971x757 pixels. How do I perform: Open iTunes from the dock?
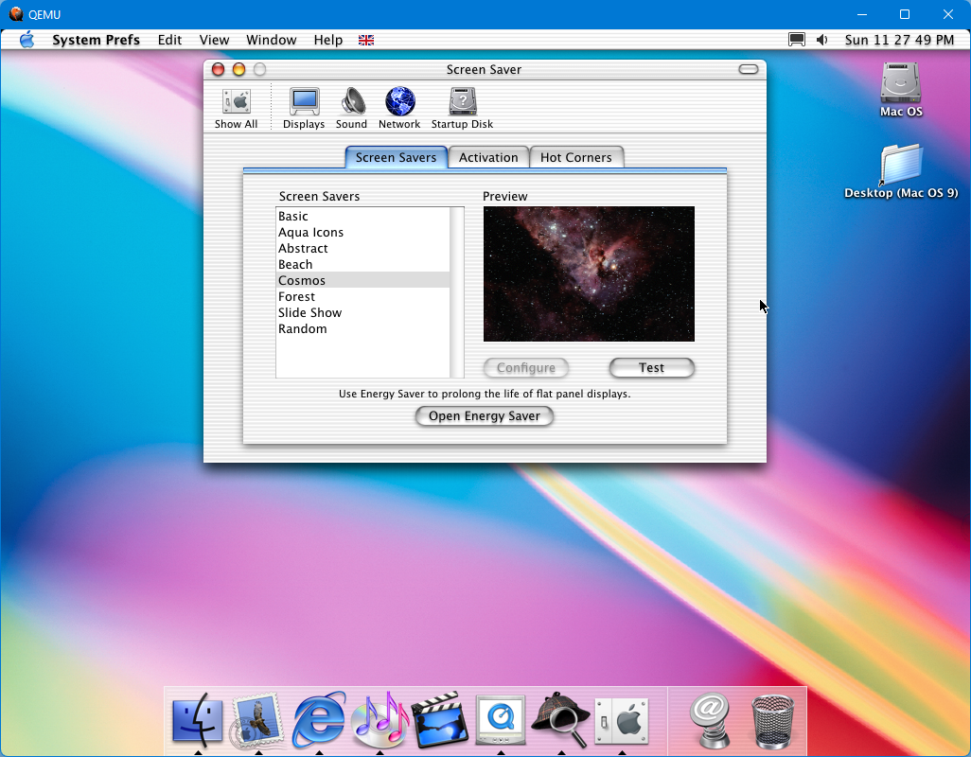tap(379, 721)
